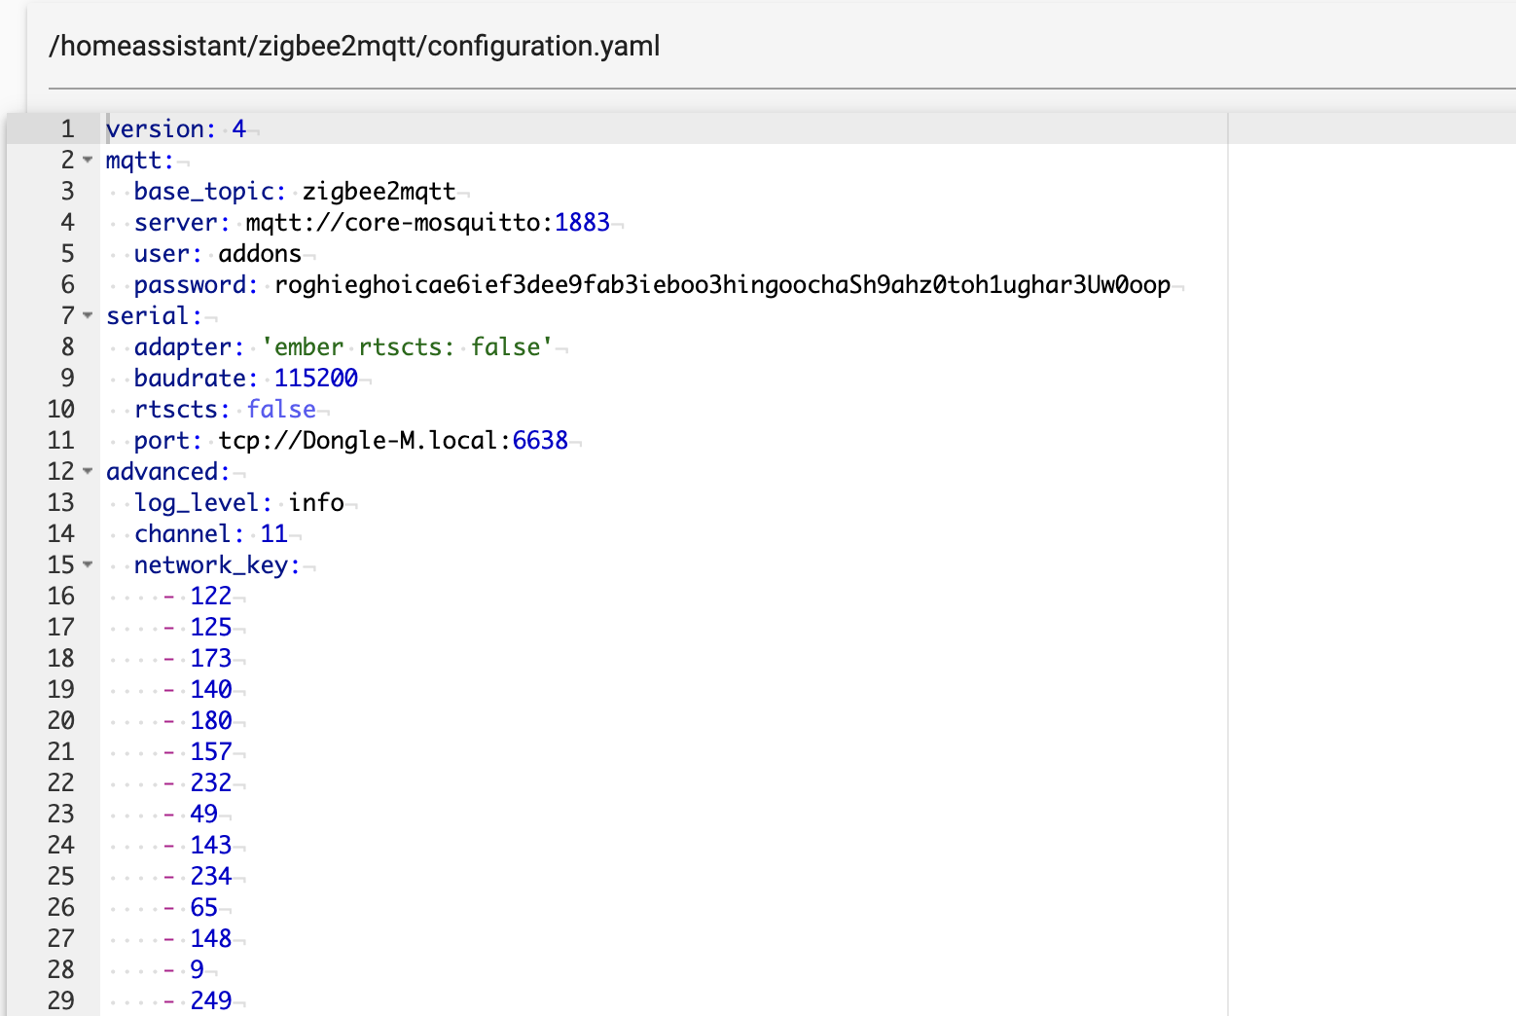Viewport: 1516px width, 1016px height.
Task: Click the adapter string 'ember rtscts: false'
Action: click(407, 347)
